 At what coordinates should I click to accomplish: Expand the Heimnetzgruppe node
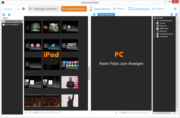pyautogui.click(x=155, y=20)
